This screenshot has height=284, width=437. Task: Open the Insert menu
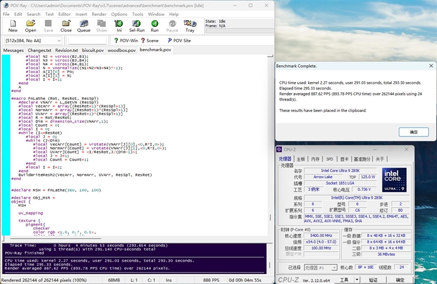(x=81, y=14)
